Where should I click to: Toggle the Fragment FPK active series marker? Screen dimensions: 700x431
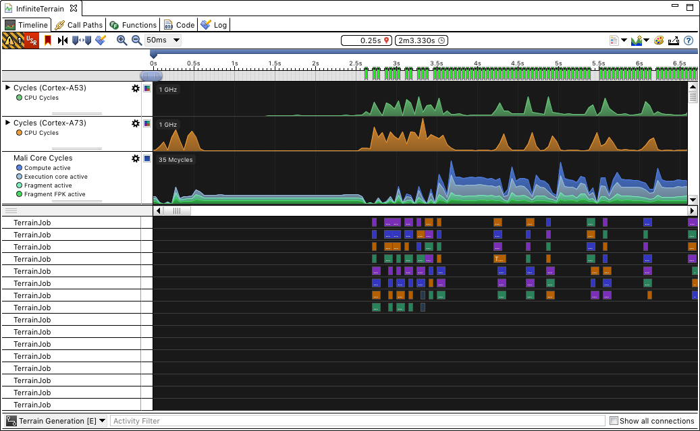pos(19,194)
